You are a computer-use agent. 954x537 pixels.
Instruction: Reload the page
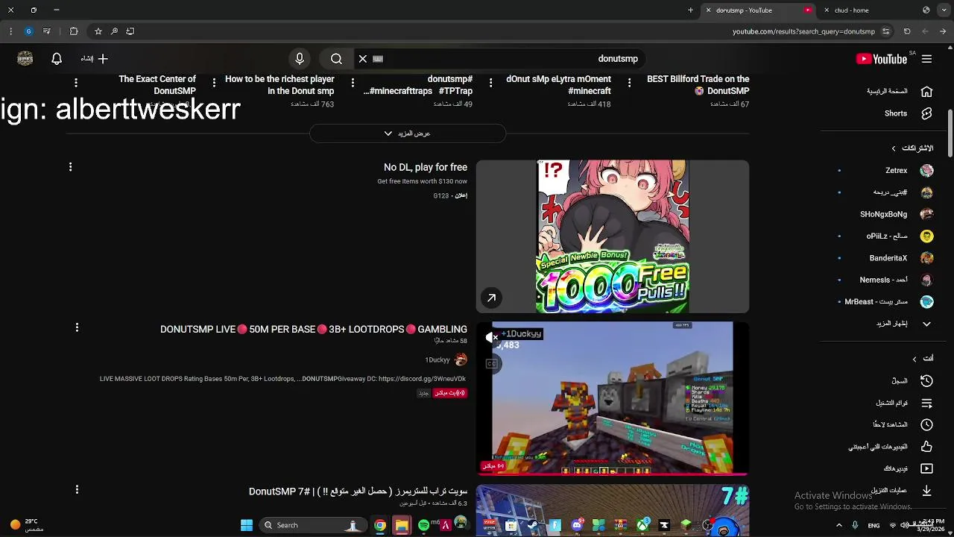click(x=907, y=31)
